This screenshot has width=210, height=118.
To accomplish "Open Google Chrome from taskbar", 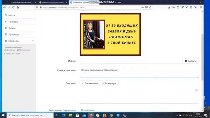I will click(x=111, y=115).
